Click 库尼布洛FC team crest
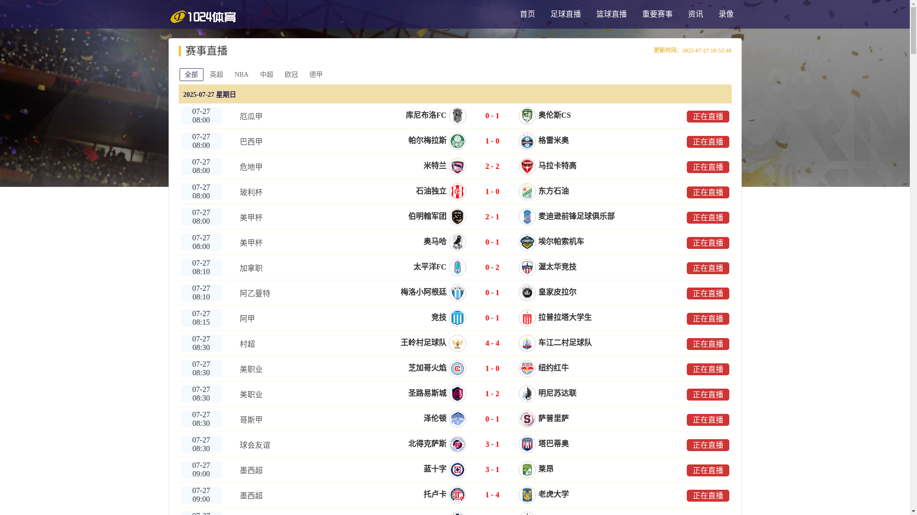 (x=458, y=116)
